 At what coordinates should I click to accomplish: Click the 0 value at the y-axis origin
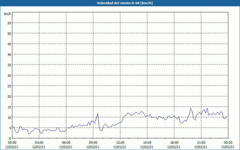10,139
